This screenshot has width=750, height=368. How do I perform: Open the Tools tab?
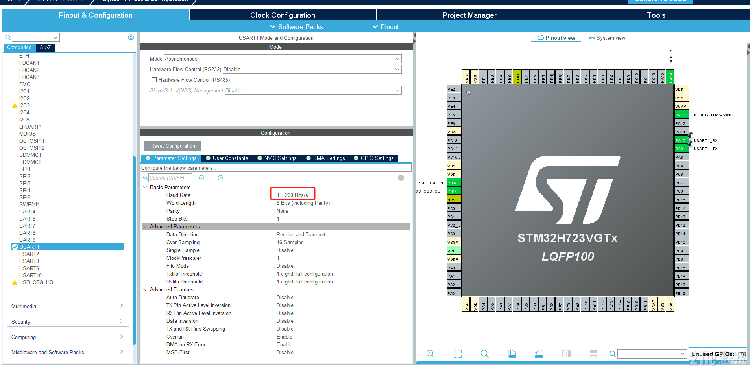(656, 15)
